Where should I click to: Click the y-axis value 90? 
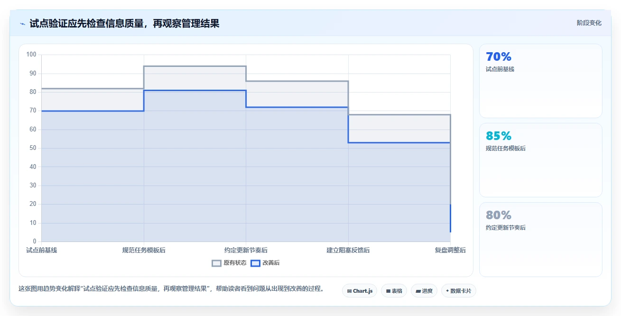coord(33,73)
